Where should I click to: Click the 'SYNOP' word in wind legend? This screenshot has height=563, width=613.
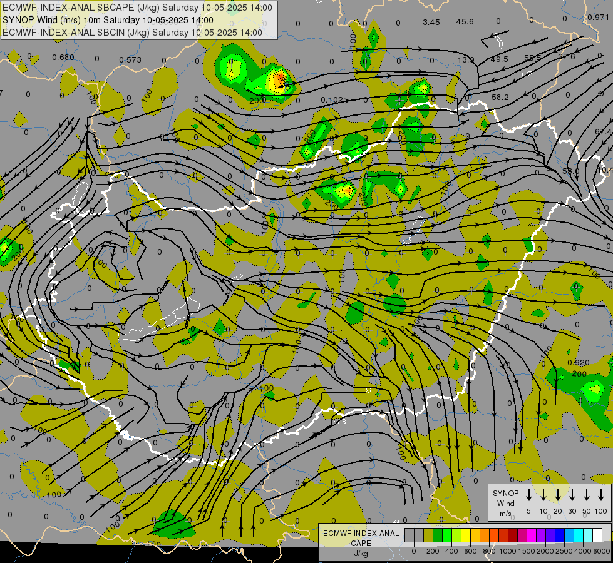click(505, 494)
